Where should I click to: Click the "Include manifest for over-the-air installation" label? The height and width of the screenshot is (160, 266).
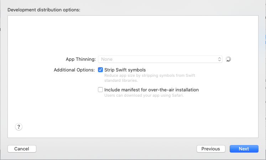(x=151, y=90)
